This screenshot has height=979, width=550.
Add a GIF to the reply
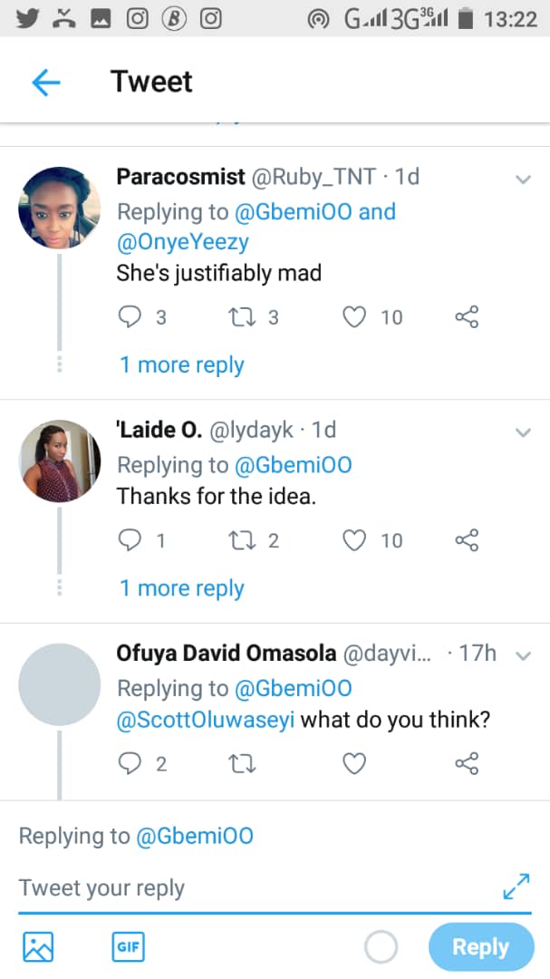pos(128,946)
